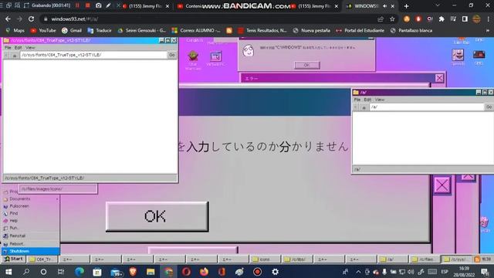Click the large OK button in the error dialog
This screenshot has height=278, width=494.
157,216
